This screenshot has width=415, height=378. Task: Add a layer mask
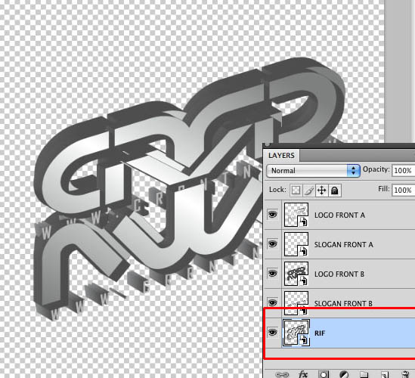[x=324, y=374]
